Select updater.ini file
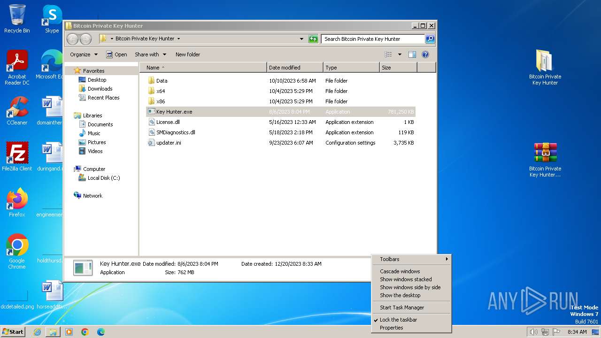This screenshot has width=601, height=338. 281,143
